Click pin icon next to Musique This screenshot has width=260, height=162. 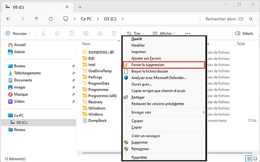(74, 94)
